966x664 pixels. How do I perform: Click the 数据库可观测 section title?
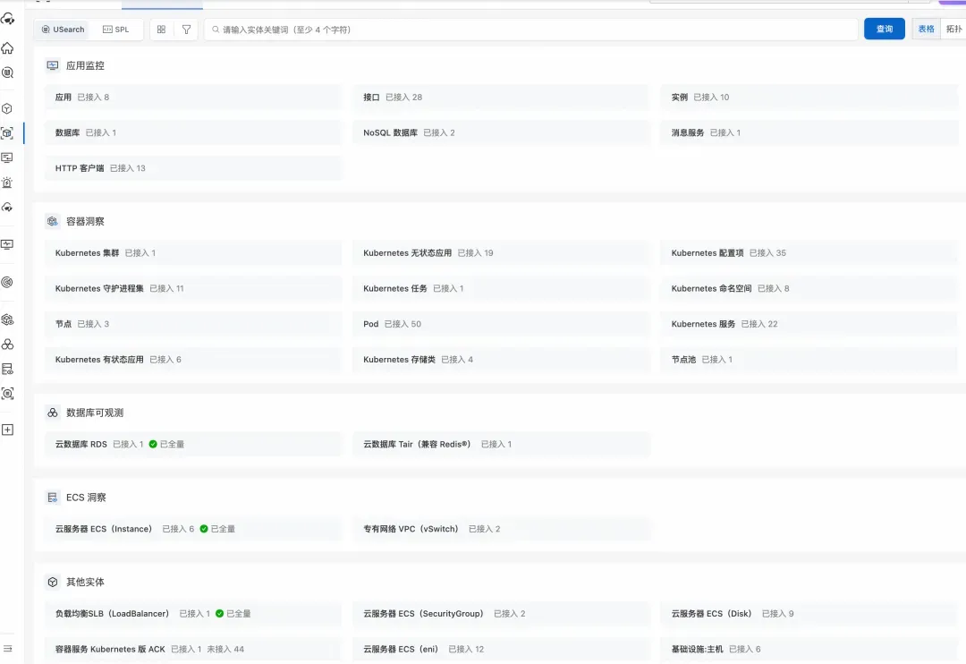coord(95,413)
